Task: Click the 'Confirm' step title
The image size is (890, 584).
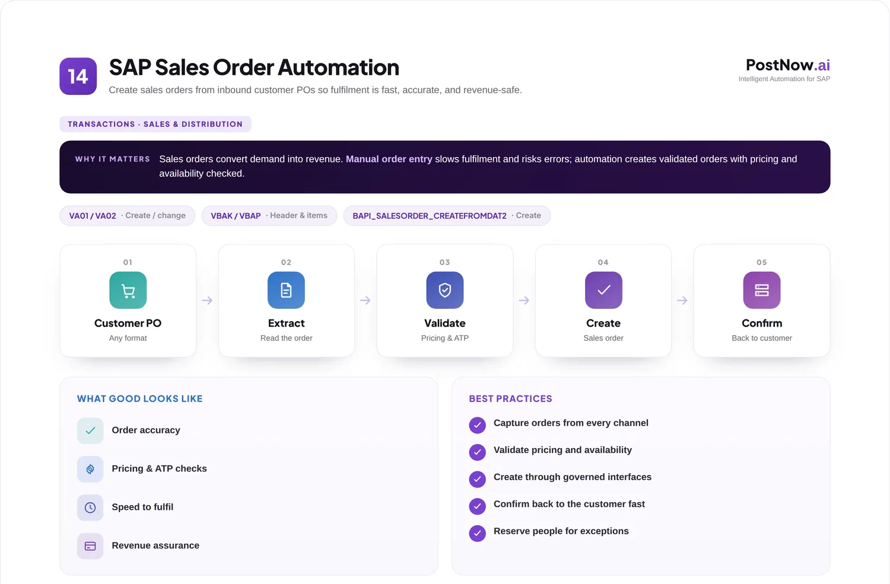Action: (762, 323)
